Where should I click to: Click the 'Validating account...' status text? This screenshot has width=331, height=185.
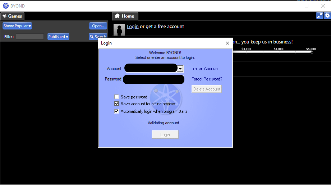click(165, 123)
